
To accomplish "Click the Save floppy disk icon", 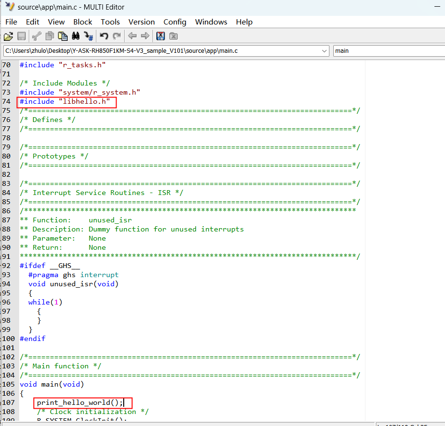I will click(22, 36).
